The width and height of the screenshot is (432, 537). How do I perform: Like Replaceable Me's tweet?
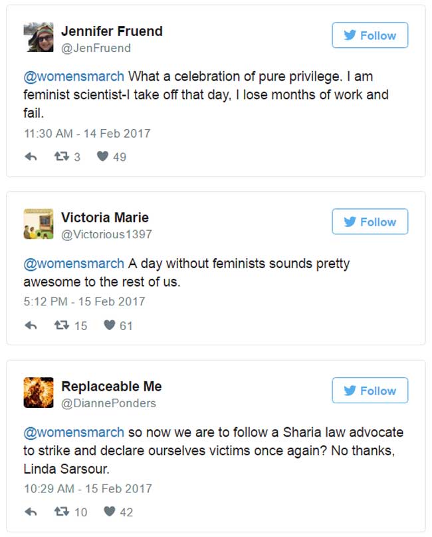click(x=110, y=511)
